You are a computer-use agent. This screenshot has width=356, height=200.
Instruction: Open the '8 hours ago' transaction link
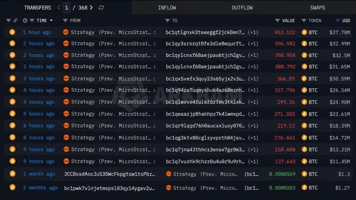pyautogui.click(x=39, y=137)
